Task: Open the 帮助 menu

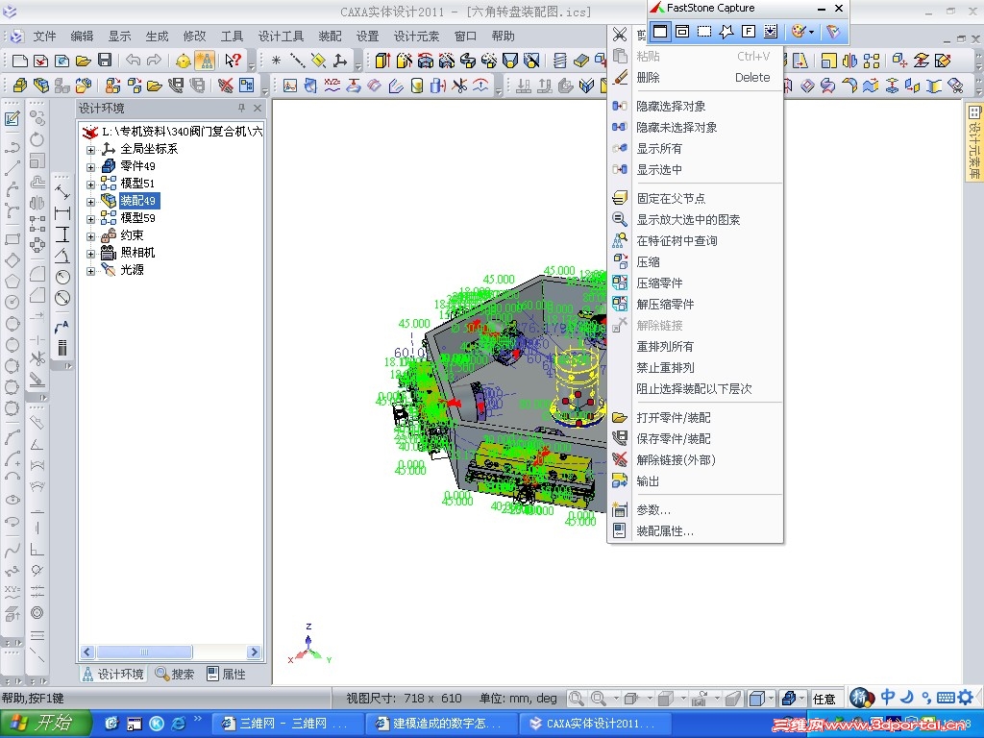Action: tap(504, 37)
